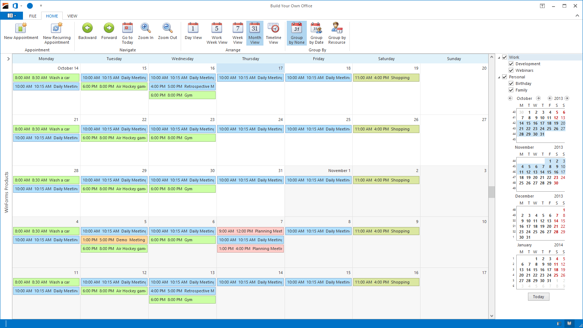The image size is (583, 328).
Task: Click the blue circle quick access icon
Action: (30, 6)
